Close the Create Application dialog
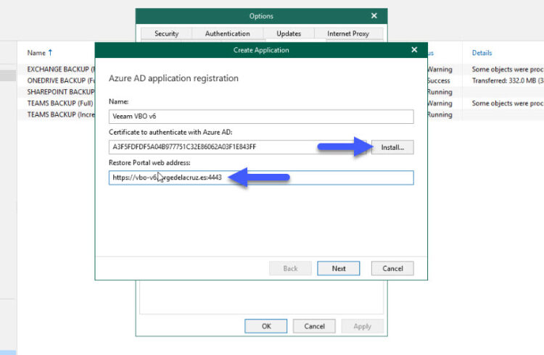544x355 pixels. pos(414,50)
